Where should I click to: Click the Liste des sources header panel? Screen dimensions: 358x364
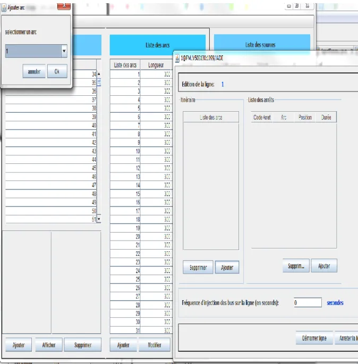[x=262, y=45]
